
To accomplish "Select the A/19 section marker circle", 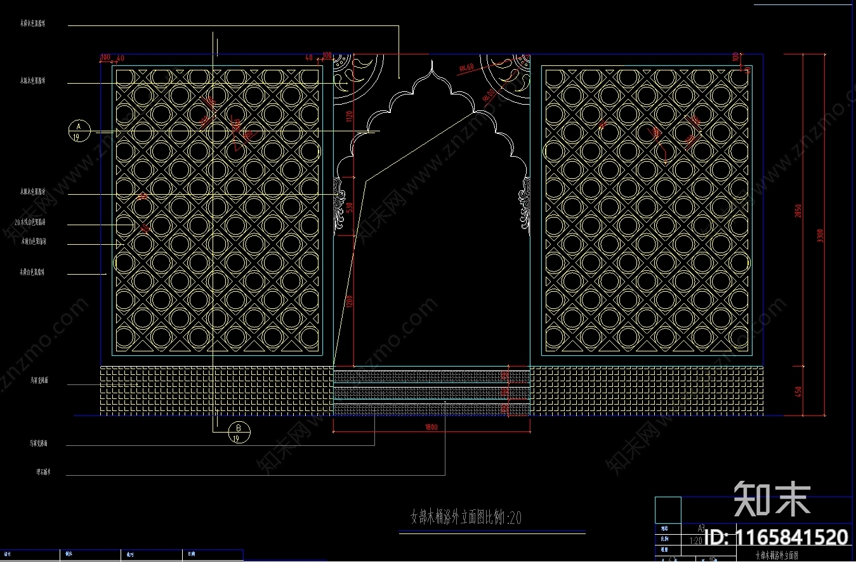I will click(x=79, y=130).
